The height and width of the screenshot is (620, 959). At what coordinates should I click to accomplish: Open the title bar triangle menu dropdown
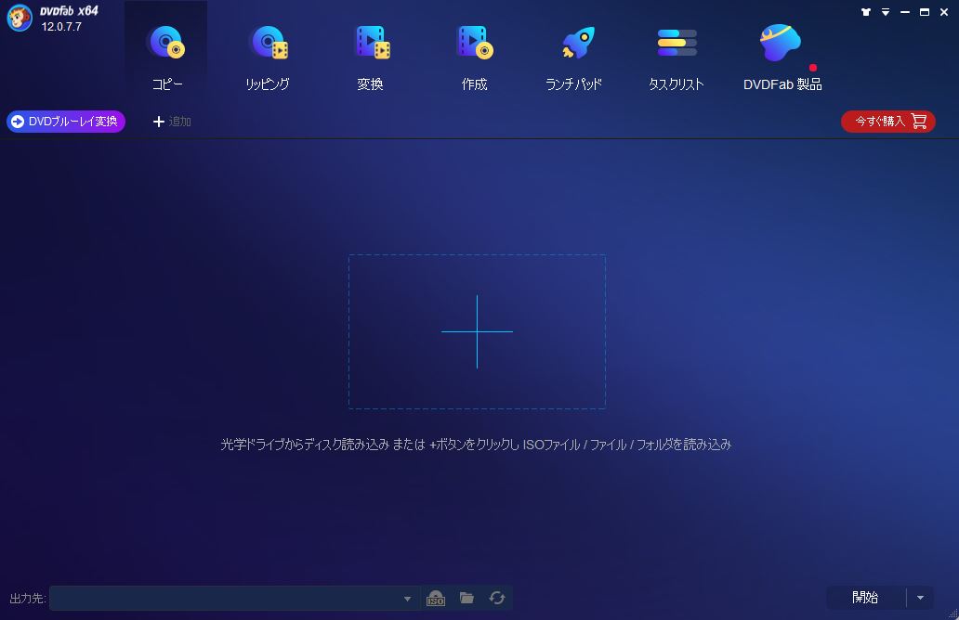(x=886, y=12)
